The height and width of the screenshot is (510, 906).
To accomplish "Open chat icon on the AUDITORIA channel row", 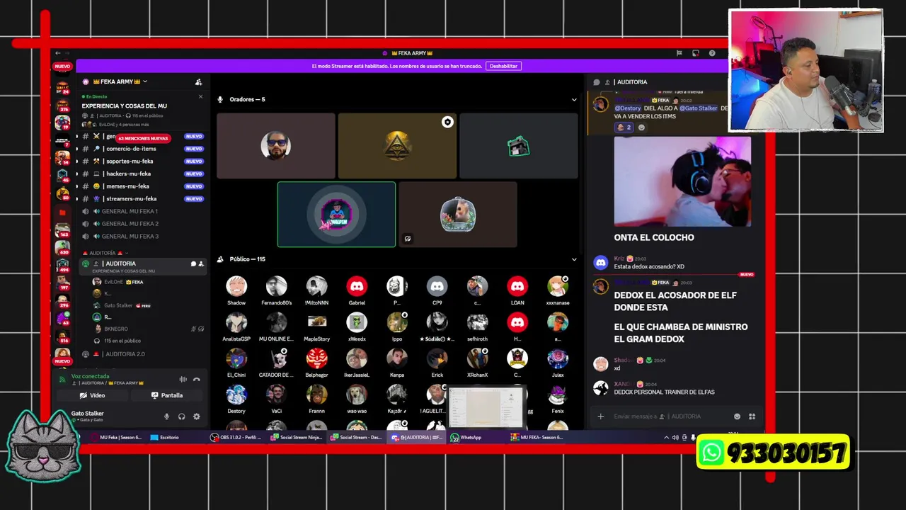I will [193, 263].
